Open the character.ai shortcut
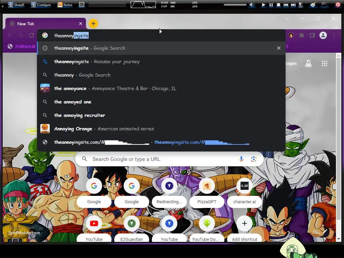 (x=245, y=193)
